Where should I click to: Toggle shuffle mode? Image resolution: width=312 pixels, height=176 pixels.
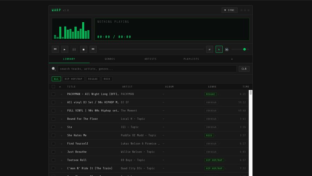[x=209, y=49]
